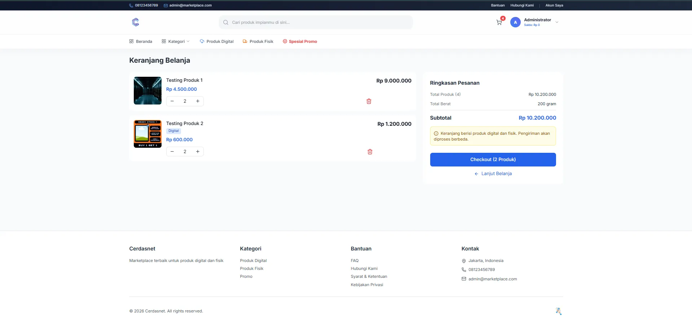
Task: Click the Lanjut Belanja link
Action: click(493, 174)
